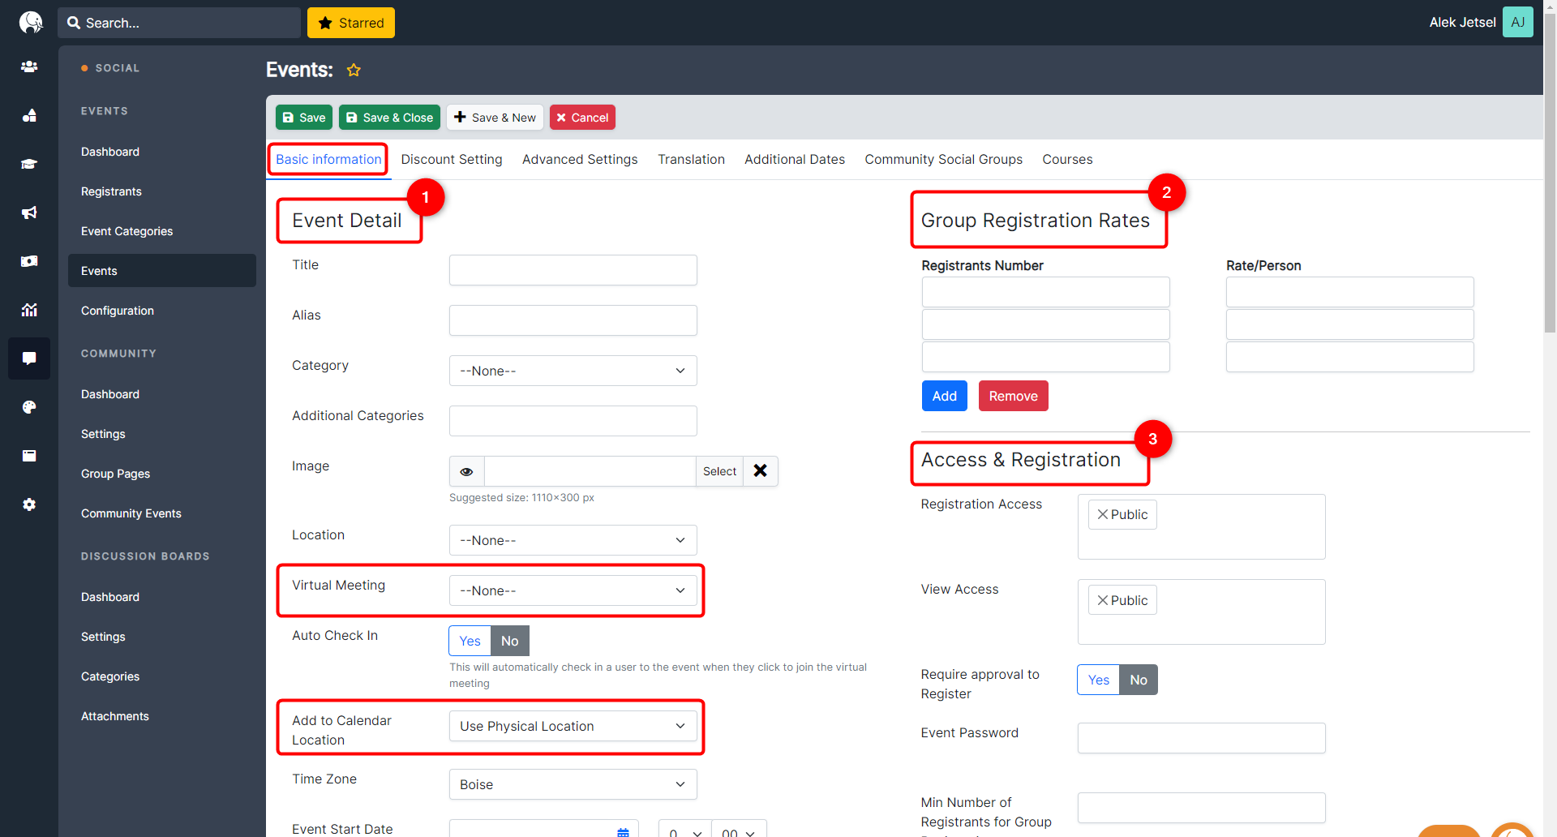Click the Title input field
The height and width of the screenshot is (837, 1557).
tap(573, 270)
